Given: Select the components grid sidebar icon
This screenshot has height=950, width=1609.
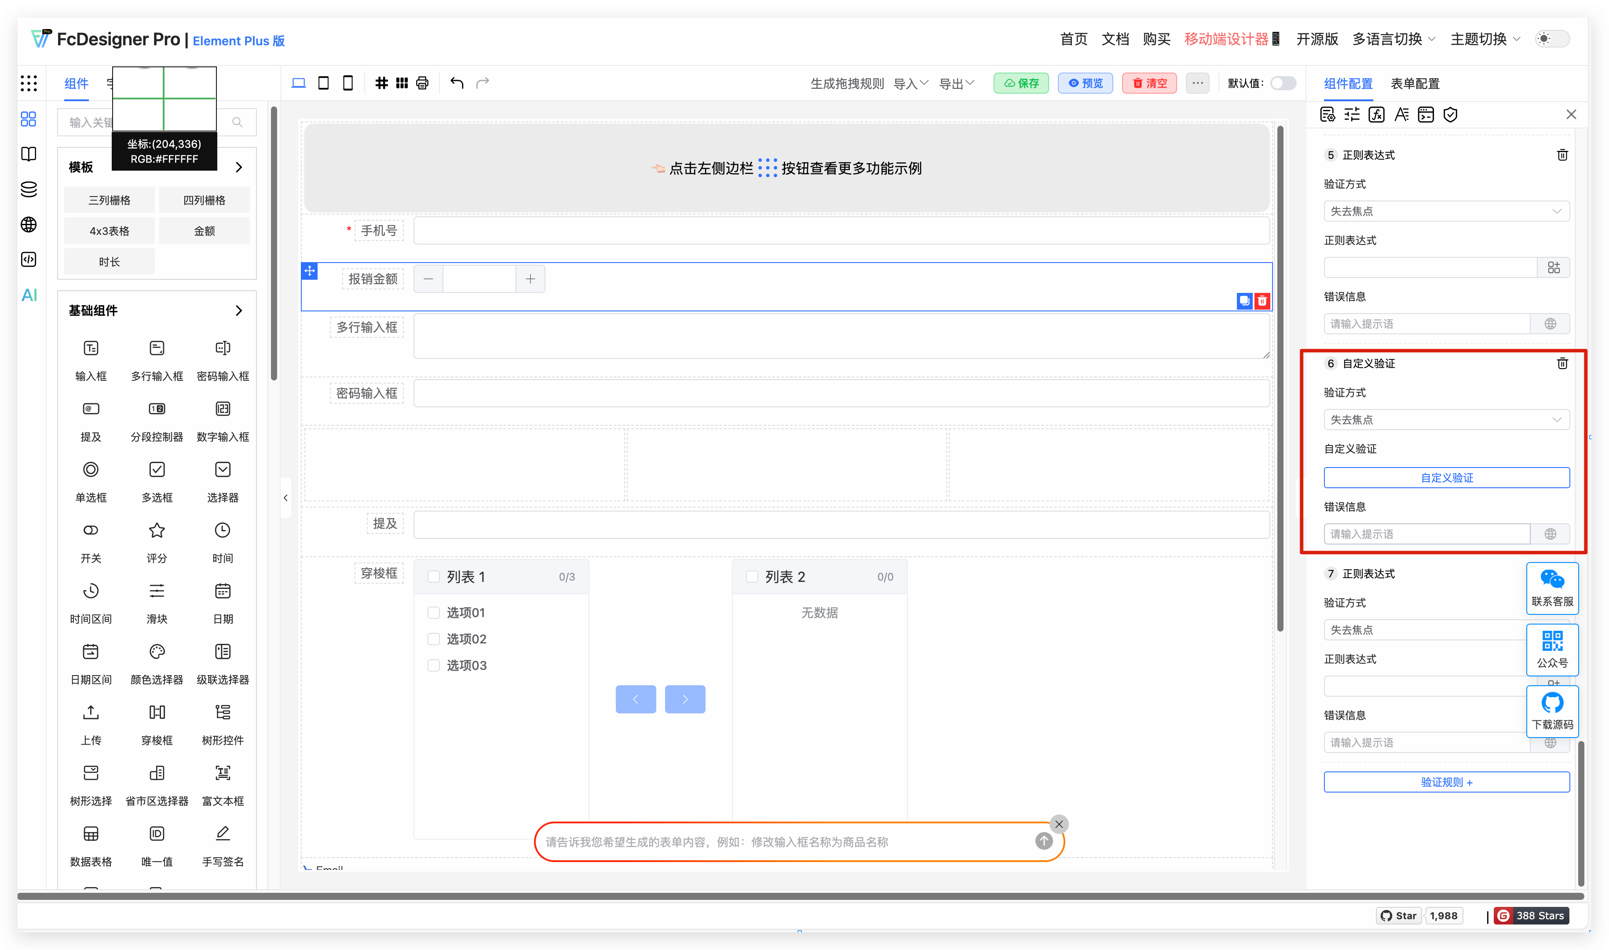Looking at the screenshot, I should pyautogui.click(x=29, y=119).
